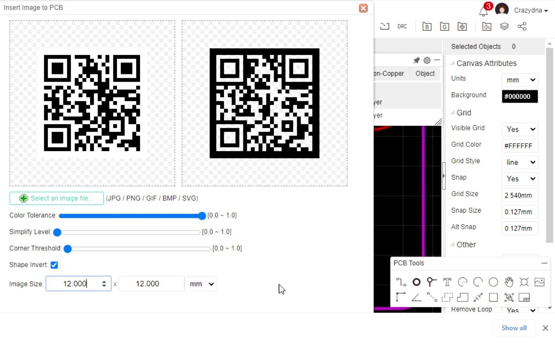Select the Via tool in PCB Tools
This screenshot has height=343, width=555.
431,282
